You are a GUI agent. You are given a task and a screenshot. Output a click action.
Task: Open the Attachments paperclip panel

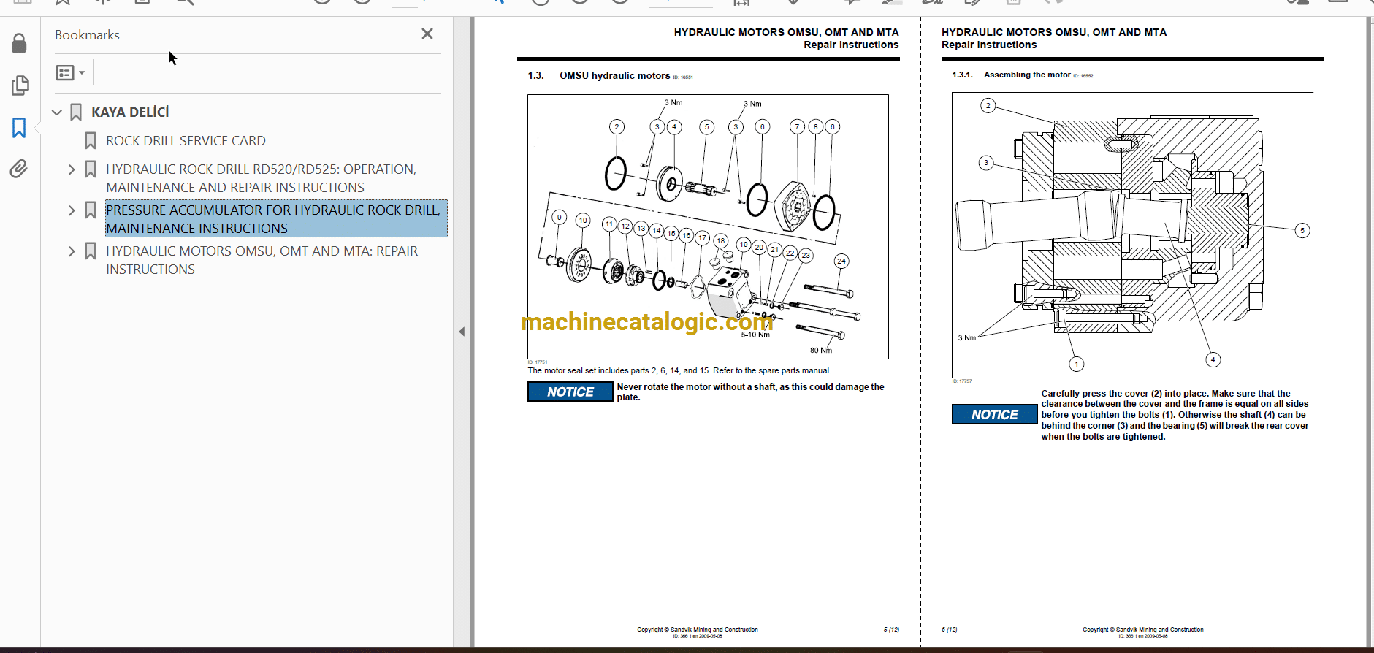[x=20, y=169]
